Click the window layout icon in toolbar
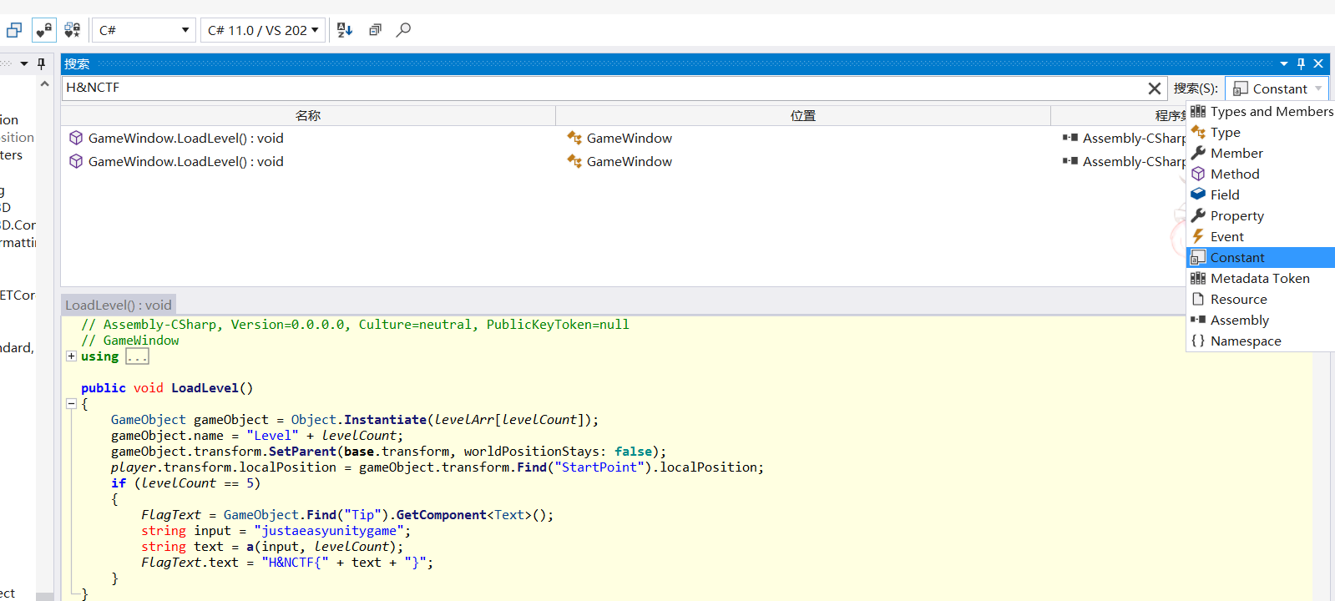This screenshot has width=1335, height=601. tap(14, 30)
